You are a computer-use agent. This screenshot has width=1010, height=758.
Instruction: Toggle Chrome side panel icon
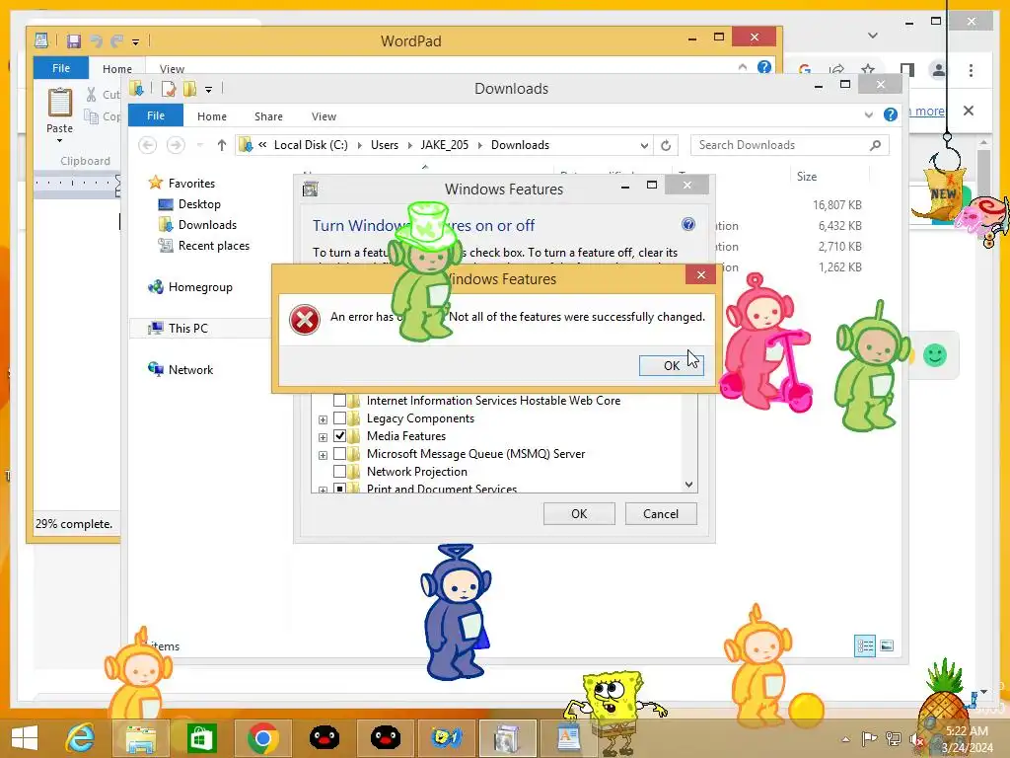pyautogui.click(x=907, y=70)
